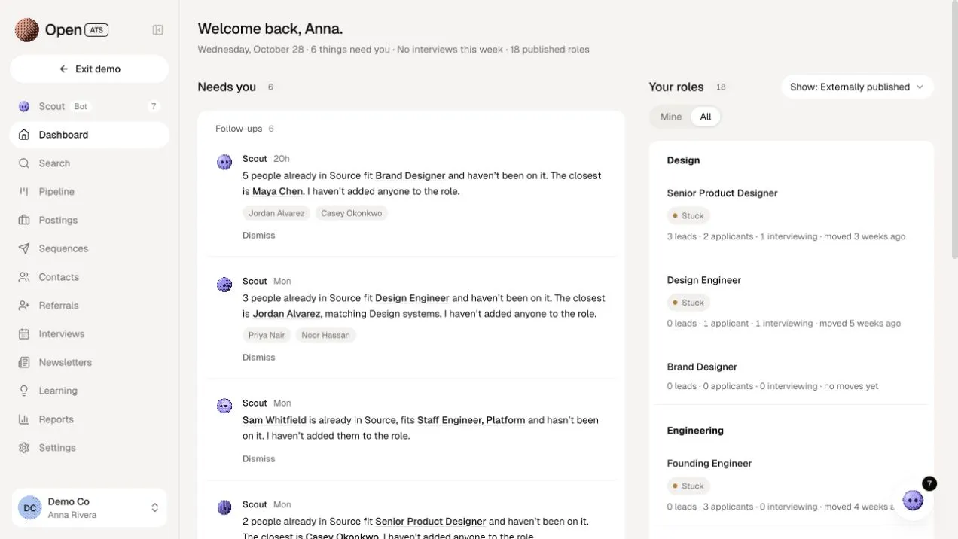Click the Scout bot avatar icon in sidebar

pyautogui.click(x=24, y=106)
